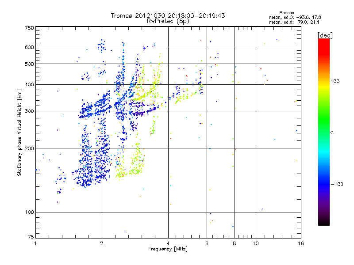Screen dimensions: 354x265
Task: Click the 'Phases' statistics heading
Action: click(x=286, y=13)
